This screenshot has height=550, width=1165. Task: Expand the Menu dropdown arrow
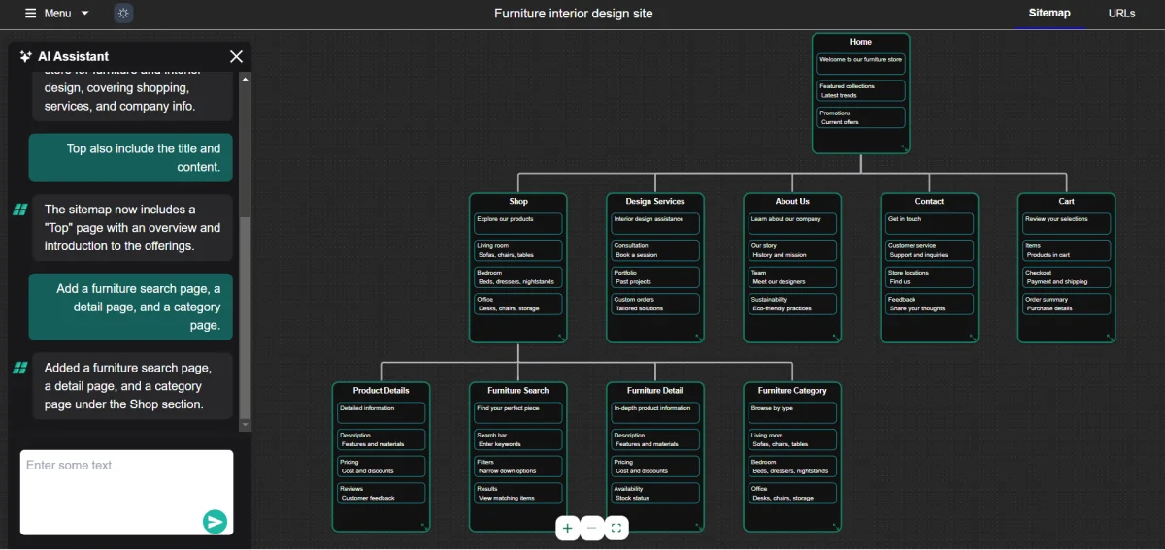pyautogui.click(x=85, y=14)
